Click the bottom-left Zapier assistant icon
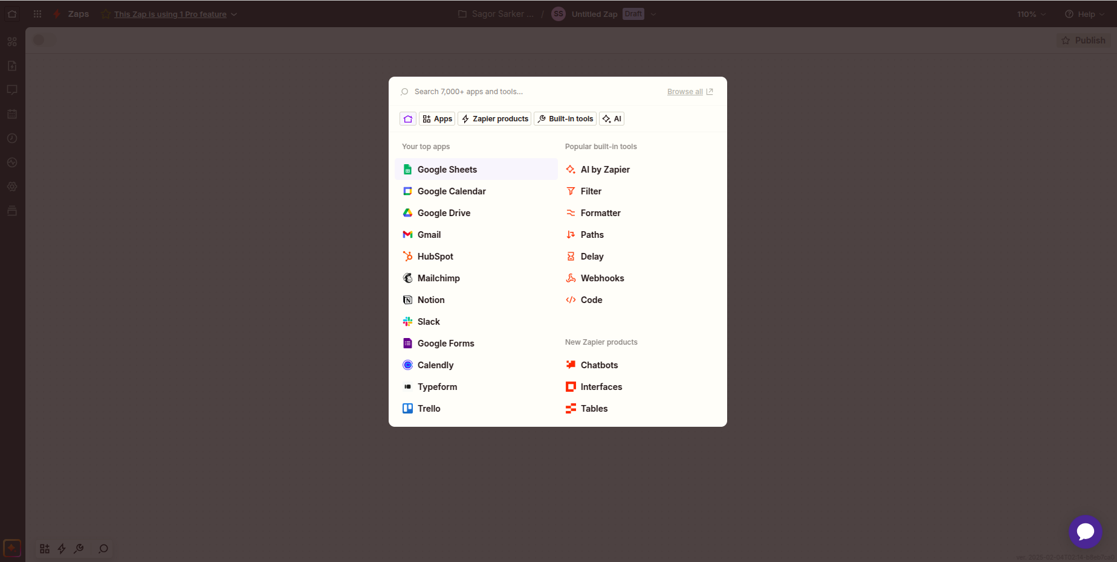Image resolution: width=1117 pixels, height=562 pixels. [12, 548]
